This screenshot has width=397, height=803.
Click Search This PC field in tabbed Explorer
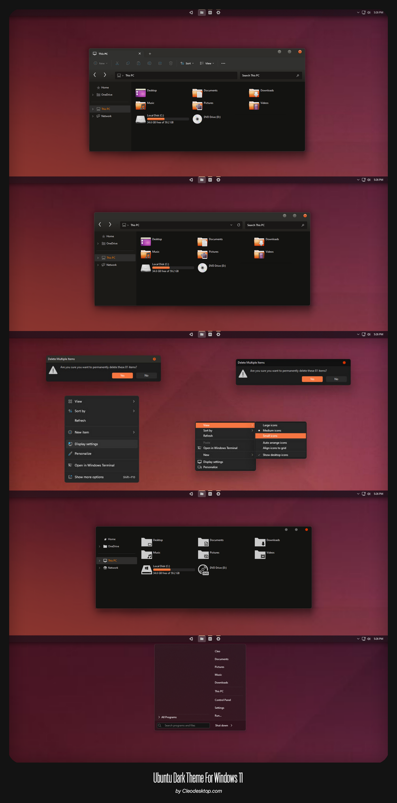click(271, 75)
